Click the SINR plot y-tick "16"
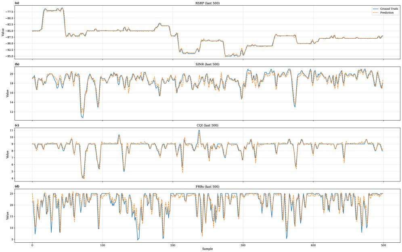 [11, 93]
